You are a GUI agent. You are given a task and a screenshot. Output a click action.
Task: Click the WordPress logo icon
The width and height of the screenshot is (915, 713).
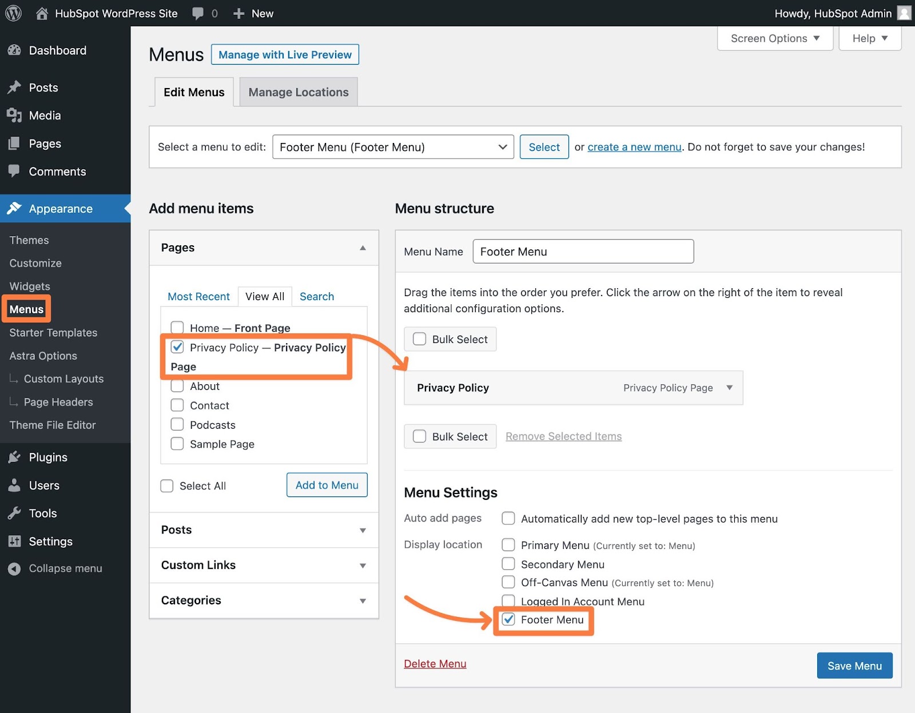click(13, 13)
